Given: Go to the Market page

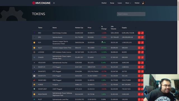Looking at the screenshot, I should coord(104,3).
